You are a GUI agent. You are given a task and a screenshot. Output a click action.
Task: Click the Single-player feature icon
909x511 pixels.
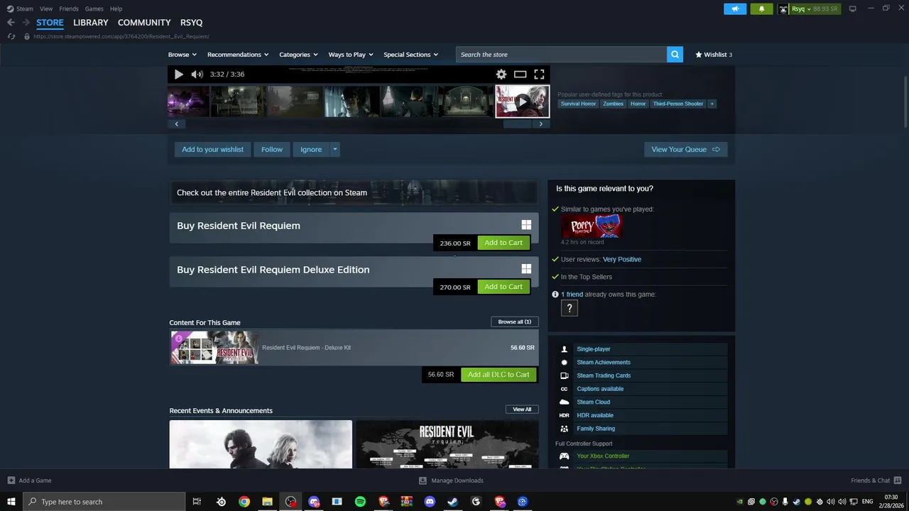[x=565, y=349]
